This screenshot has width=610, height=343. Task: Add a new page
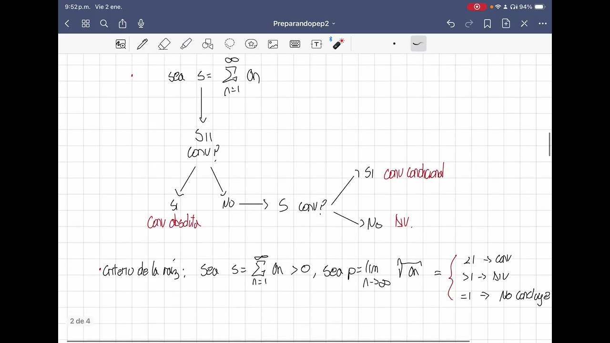[506, 23]
